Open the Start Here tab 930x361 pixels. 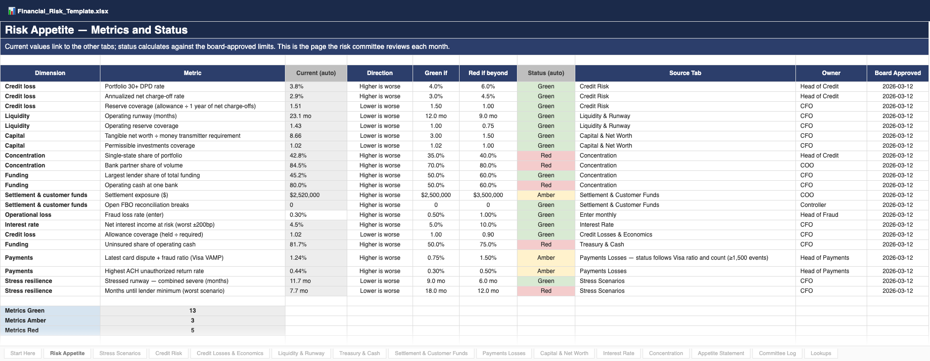[23, 353]
